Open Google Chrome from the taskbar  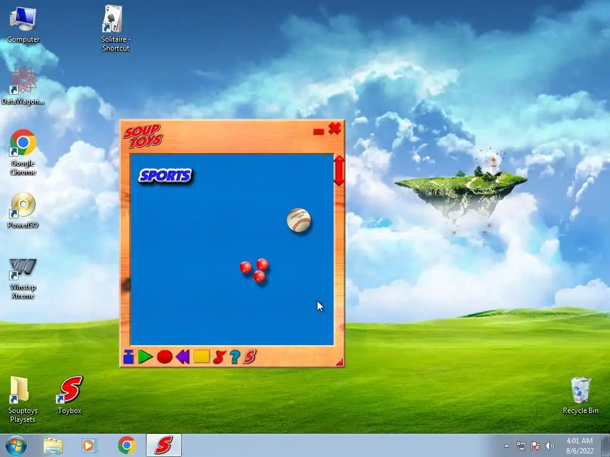pos(127,445)
